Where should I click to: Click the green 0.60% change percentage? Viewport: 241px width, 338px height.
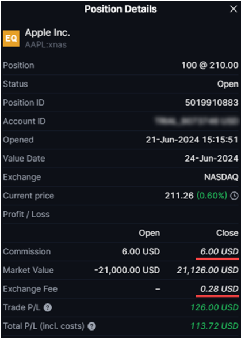[212, 196]
